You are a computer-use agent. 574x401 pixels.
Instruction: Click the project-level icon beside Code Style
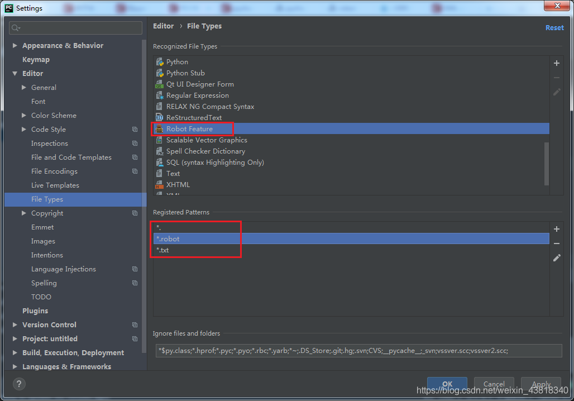coord(135,129)
